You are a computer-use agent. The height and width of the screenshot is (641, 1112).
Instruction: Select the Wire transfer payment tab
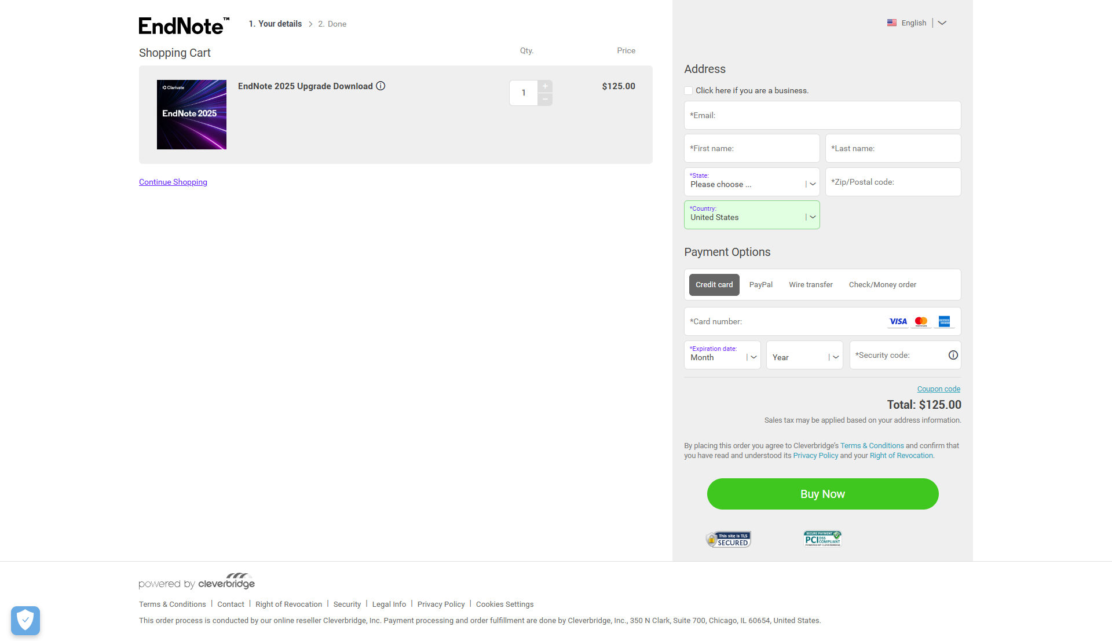810,285
